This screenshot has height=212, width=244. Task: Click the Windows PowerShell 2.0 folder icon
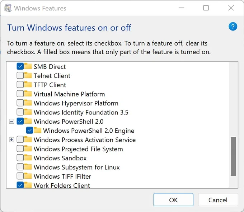point(28,121)
